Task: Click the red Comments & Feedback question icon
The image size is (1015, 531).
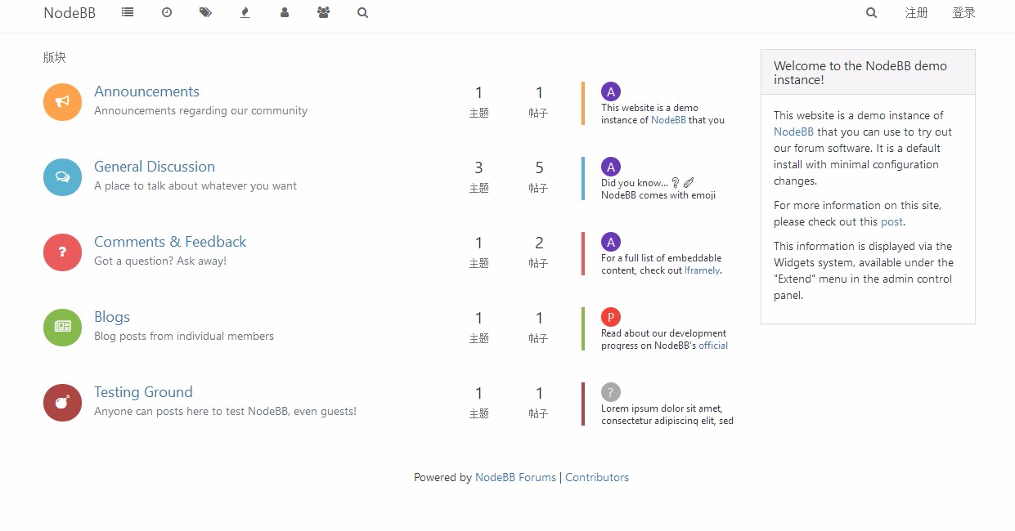Action: (x=62, y=252)
